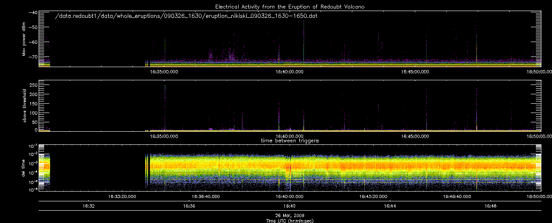Viewport: 552px width, 223px height.
Task: Select the eruption_nikiski .dat file path text
Action: pyautogui.click(x=187, y=16)
